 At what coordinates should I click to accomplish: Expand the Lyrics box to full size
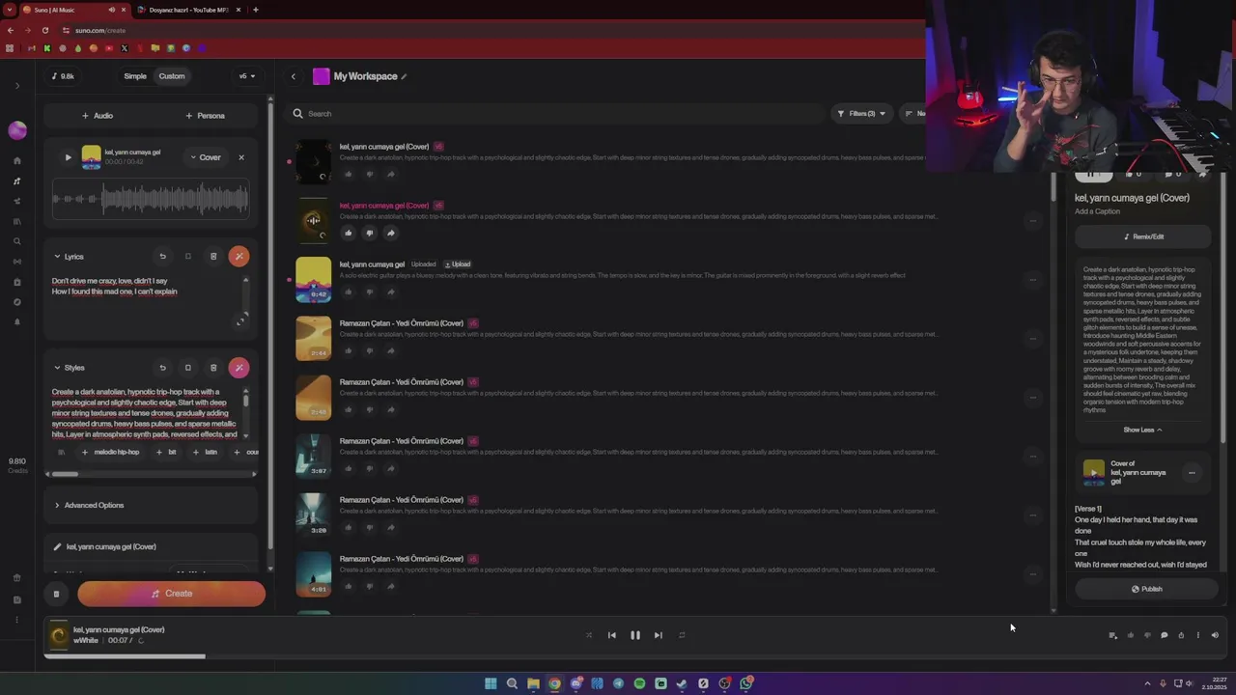click(x=240, y=320)
